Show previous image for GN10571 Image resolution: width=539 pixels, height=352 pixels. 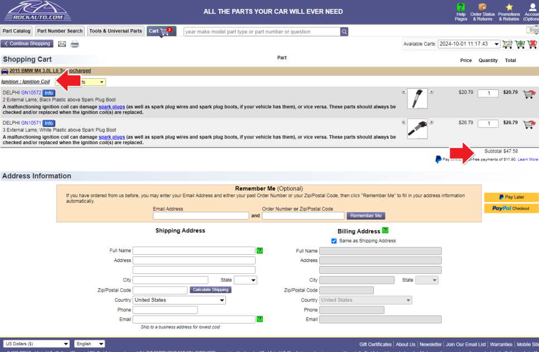tap(404, 122)
